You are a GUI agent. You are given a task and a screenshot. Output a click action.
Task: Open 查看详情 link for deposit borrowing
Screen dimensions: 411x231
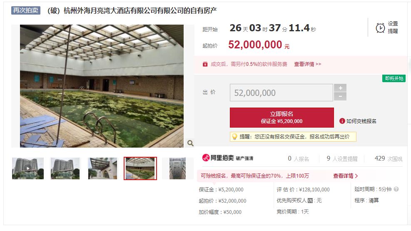346,176
